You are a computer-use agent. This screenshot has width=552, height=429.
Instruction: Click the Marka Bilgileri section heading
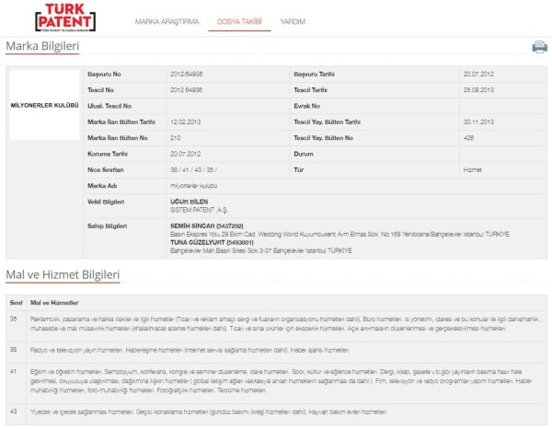[x=42, y=46]
